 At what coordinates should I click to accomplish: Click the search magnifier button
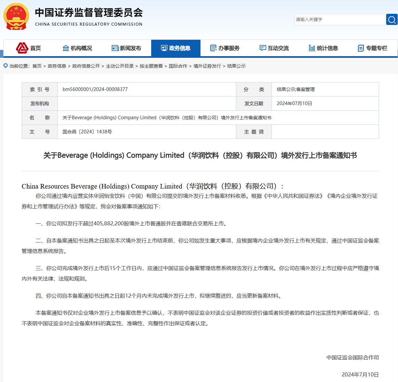[391, 20]
